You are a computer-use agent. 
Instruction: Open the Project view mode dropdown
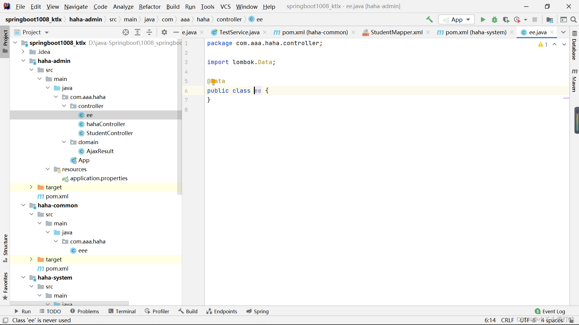[47, 32]
